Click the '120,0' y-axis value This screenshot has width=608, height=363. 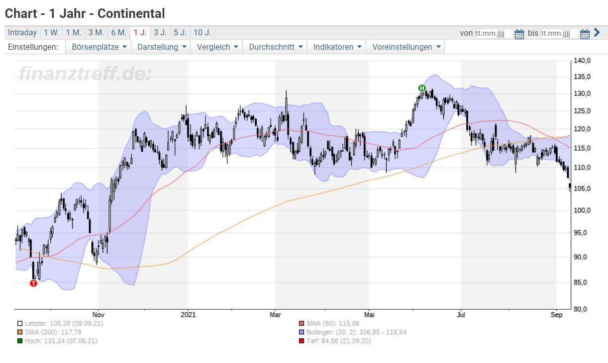pos(582,129)
